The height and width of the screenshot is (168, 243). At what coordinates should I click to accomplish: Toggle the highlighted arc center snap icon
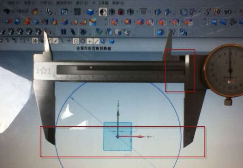click(x=76, y=41)
